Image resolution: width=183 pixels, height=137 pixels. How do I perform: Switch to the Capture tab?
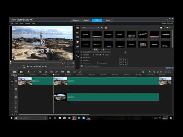tap(86, 20)
